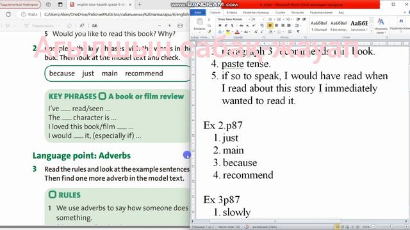Click the Cut scissors icon
Screen dimensions: 410x230
click(209, 19)
